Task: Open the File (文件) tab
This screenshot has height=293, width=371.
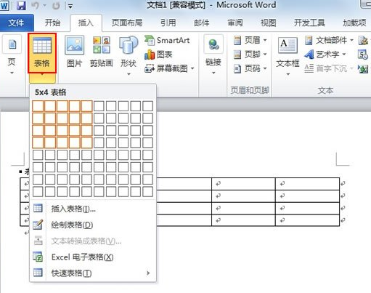Action: [x=16, y=23]
